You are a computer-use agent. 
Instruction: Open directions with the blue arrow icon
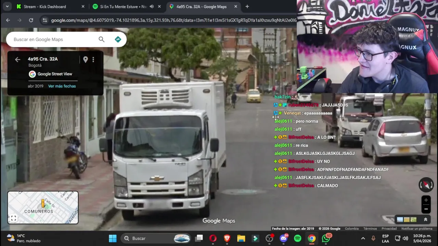118,39
